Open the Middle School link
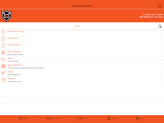This screenshot has width=164, height=123. tap(14, 45)
